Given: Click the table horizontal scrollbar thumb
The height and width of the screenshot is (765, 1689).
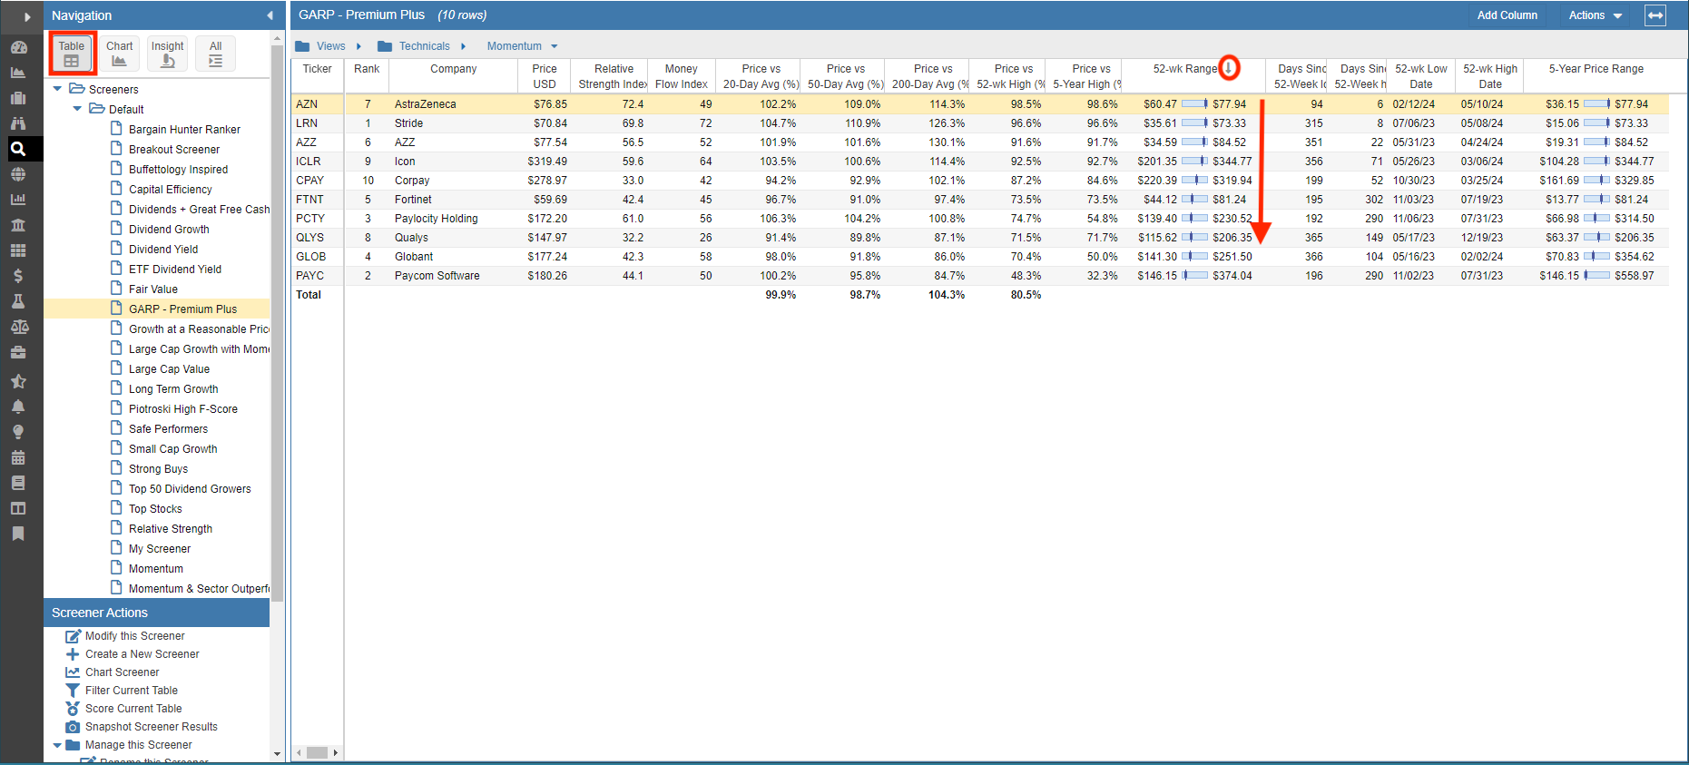Looking at the screenshot, I should coord(317,752).
